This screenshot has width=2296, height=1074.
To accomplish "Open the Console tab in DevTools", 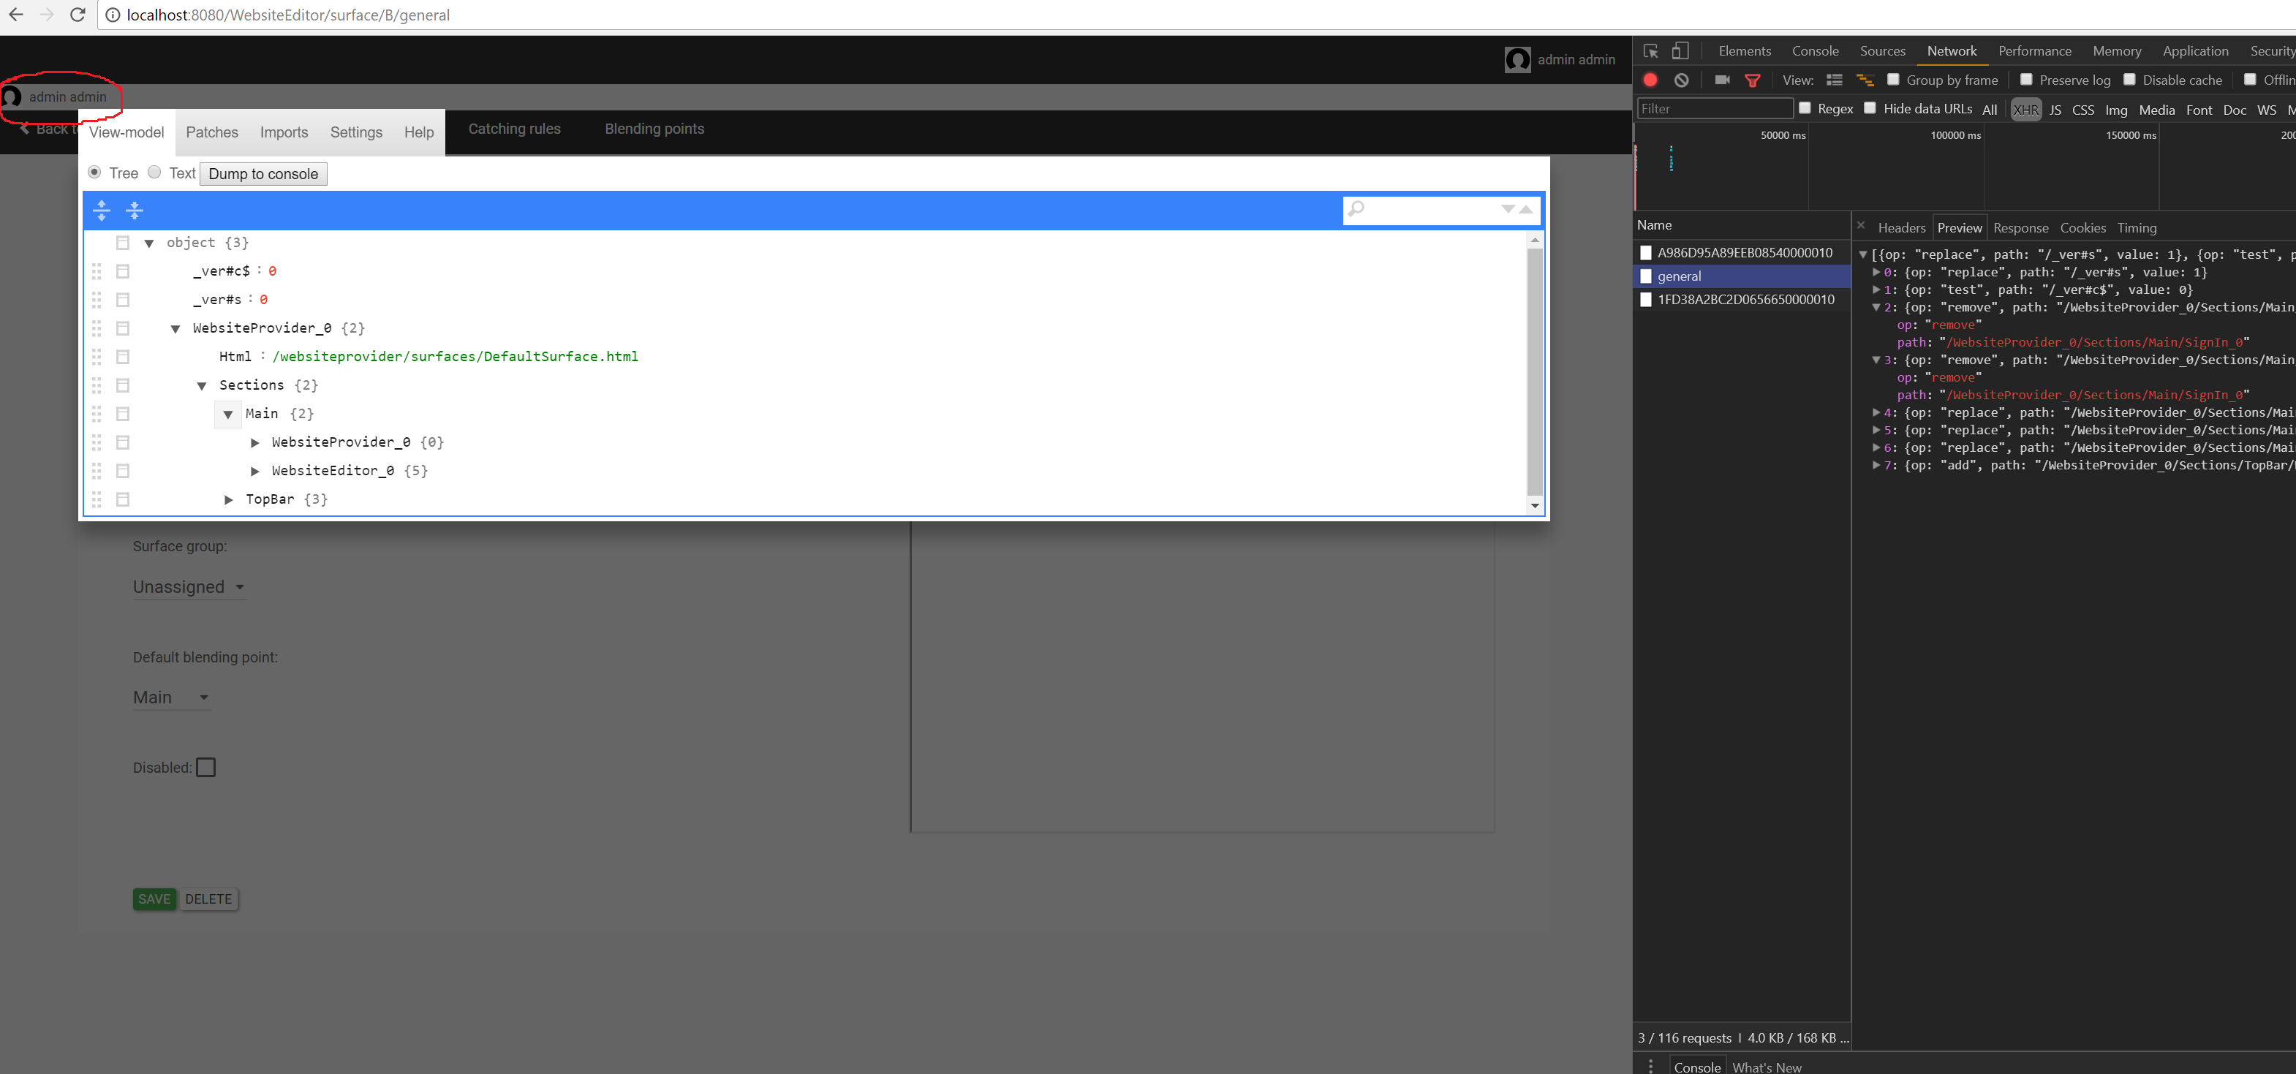I will pos(1815,50).
